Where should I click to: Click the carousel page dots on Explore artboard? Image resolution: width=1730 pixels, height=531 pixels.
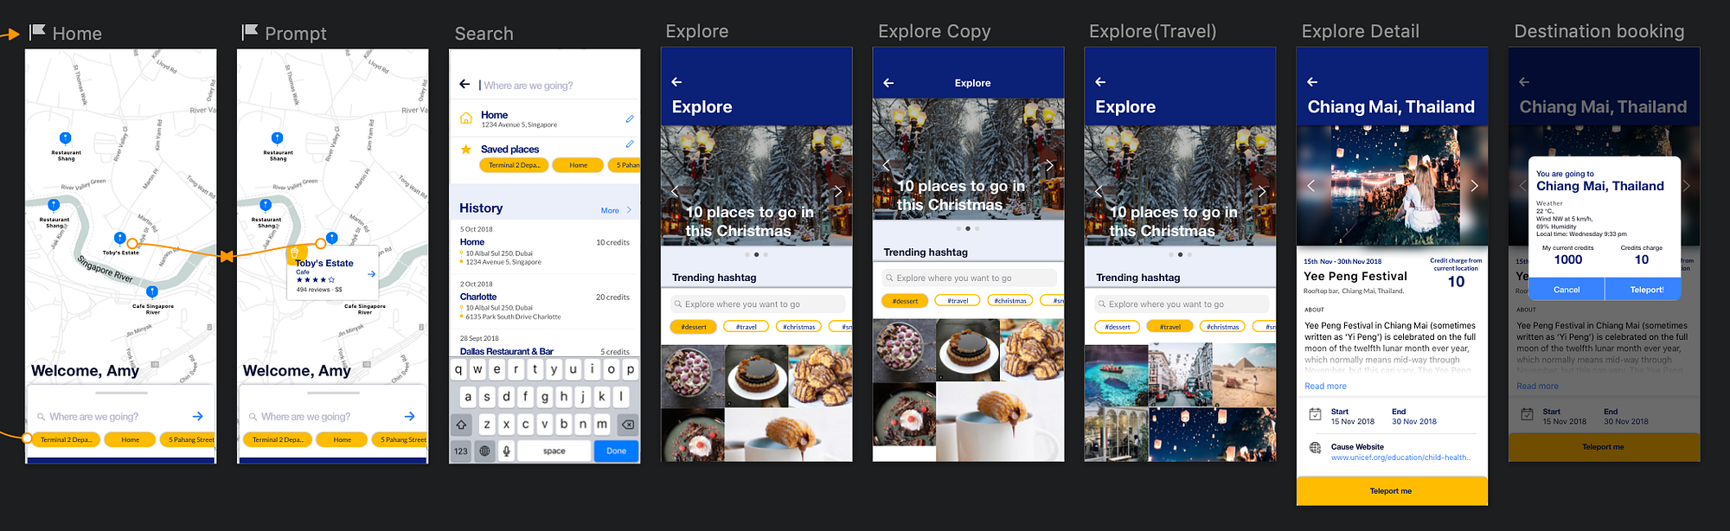point(756,255)
